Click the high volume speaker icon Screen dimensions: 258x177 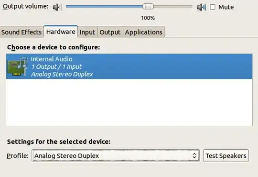(x=201, y=7)
